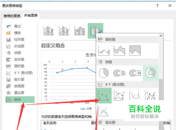The height and width of the screenshot is (130, 176).
Task: Select the scatter chart with markers only
Action: [x=104, y=96]
